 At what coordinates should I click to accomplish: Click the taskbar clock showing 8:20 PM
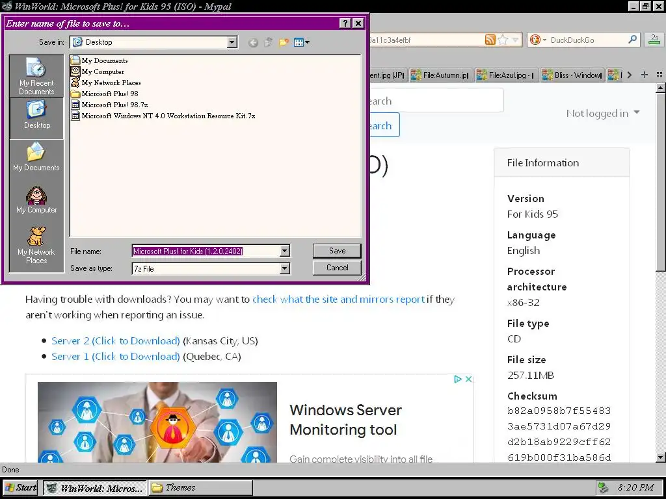636,487
